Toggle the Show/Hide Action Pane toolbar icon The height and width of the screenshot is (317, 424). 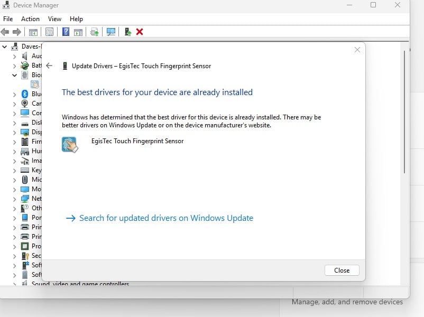78,32
